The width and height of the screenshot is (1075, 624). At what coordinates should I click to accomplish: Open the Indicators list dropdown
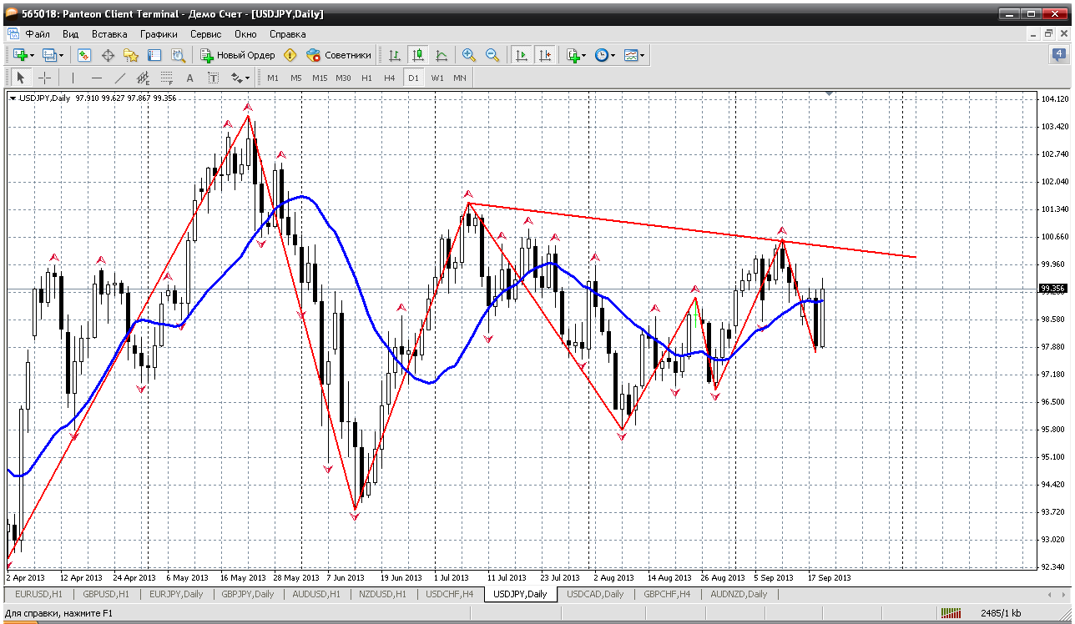pos(576,55)
